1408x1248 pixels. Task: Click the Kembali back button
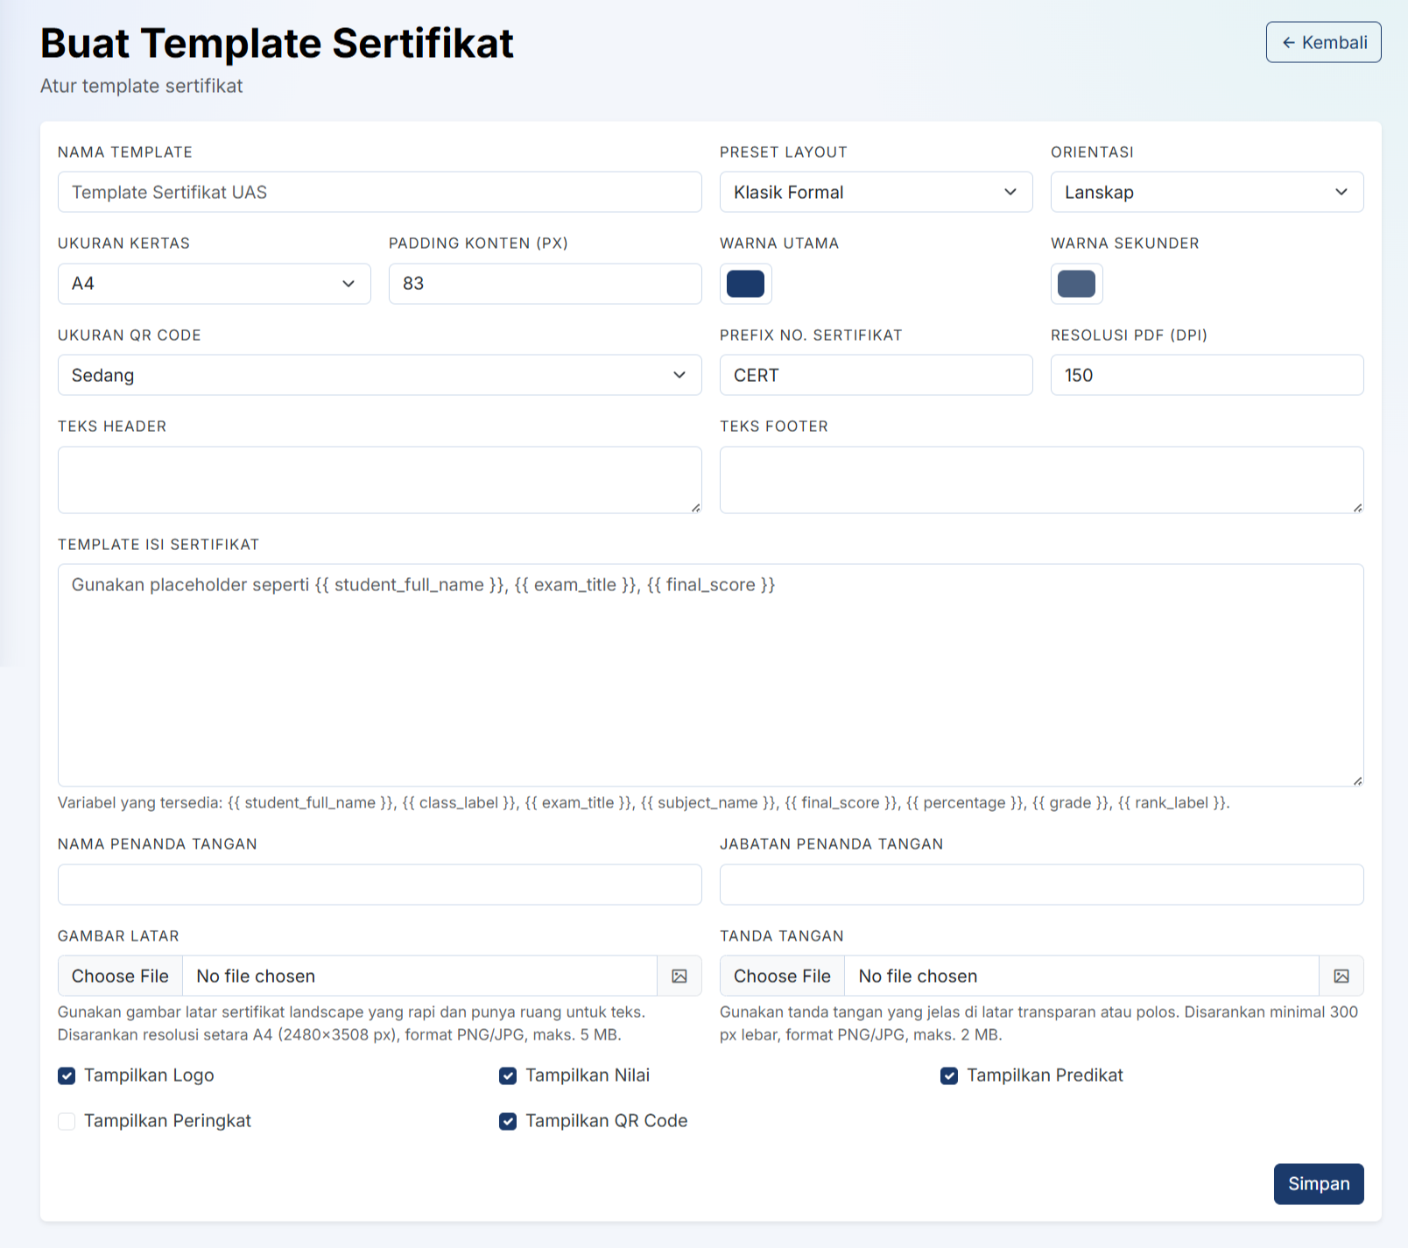tap(1323, 42)
